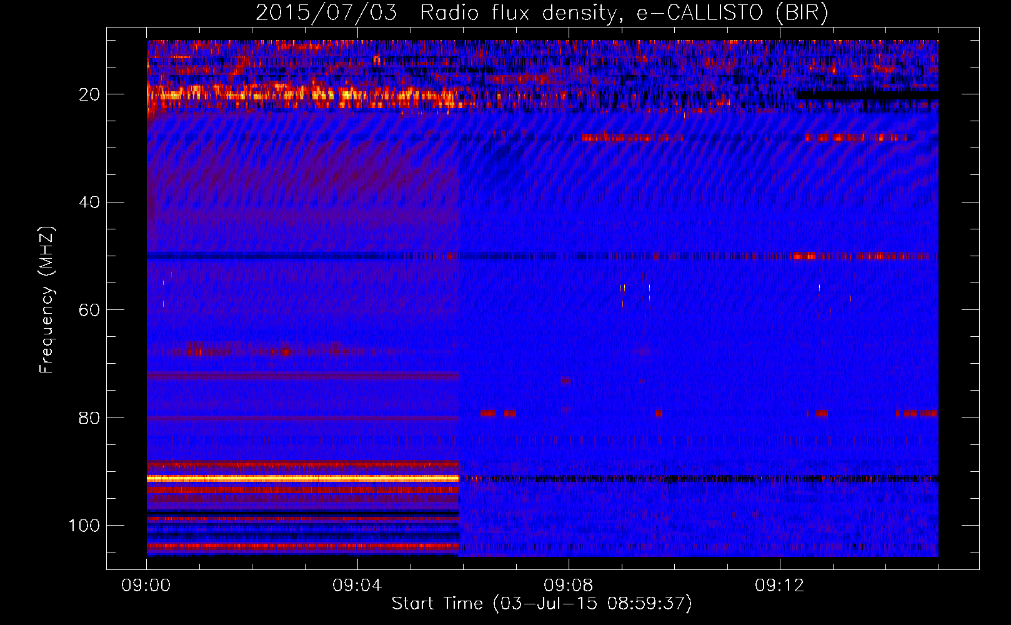Click the 'Frequency (MHZ)' axis label

click(x=47, y=299)
